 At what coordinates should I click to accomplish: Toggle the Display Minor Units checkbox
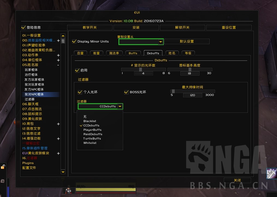click(x=74, y=41)
